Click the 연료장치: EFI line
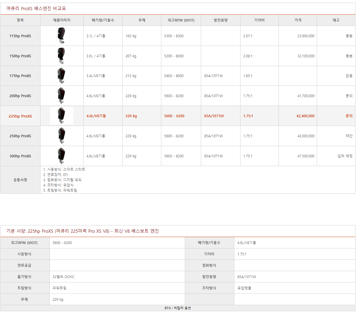Viewport: 361px width, 315px height. [x=55, y=175]
